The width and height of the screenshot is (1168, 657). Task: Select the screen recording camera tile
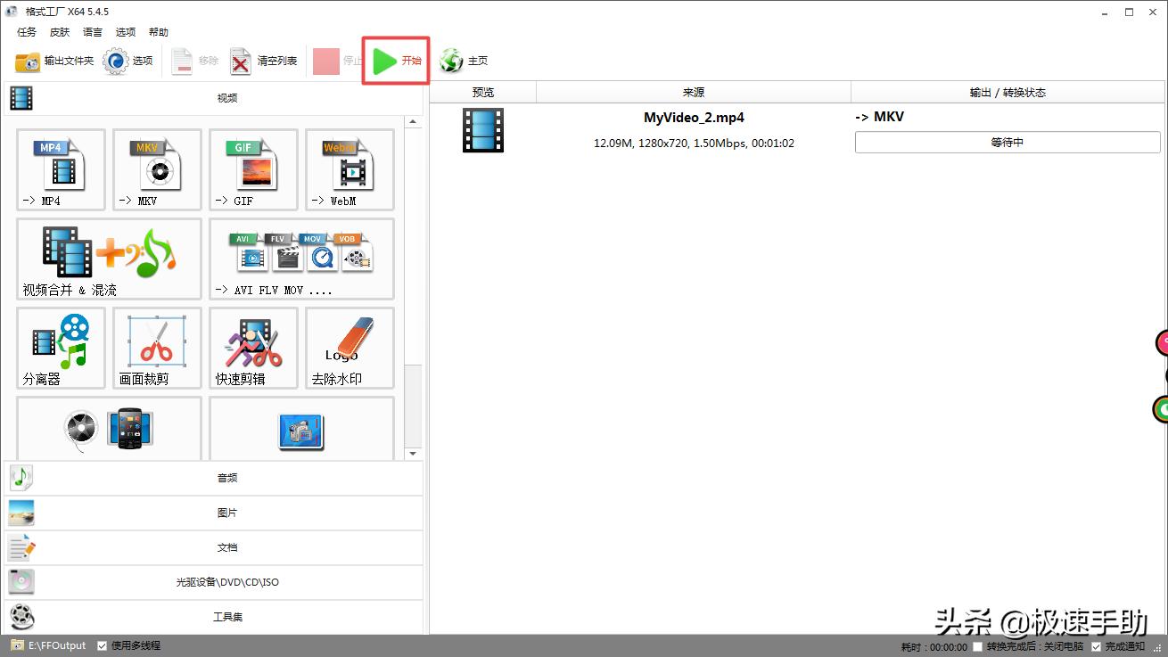(x=301, y=429)
